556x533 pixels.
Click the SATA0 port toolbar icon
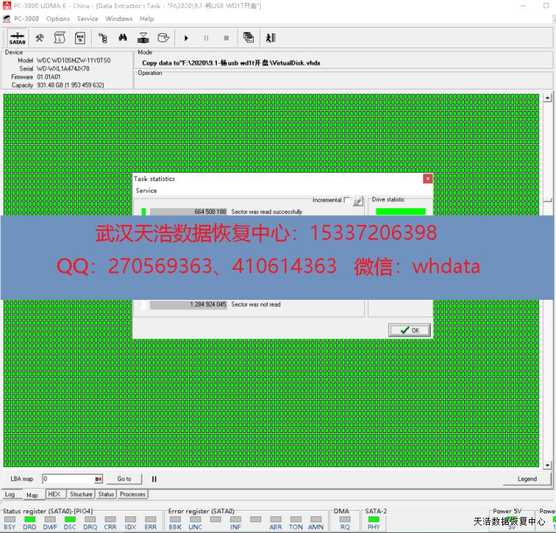pos(17,37)
